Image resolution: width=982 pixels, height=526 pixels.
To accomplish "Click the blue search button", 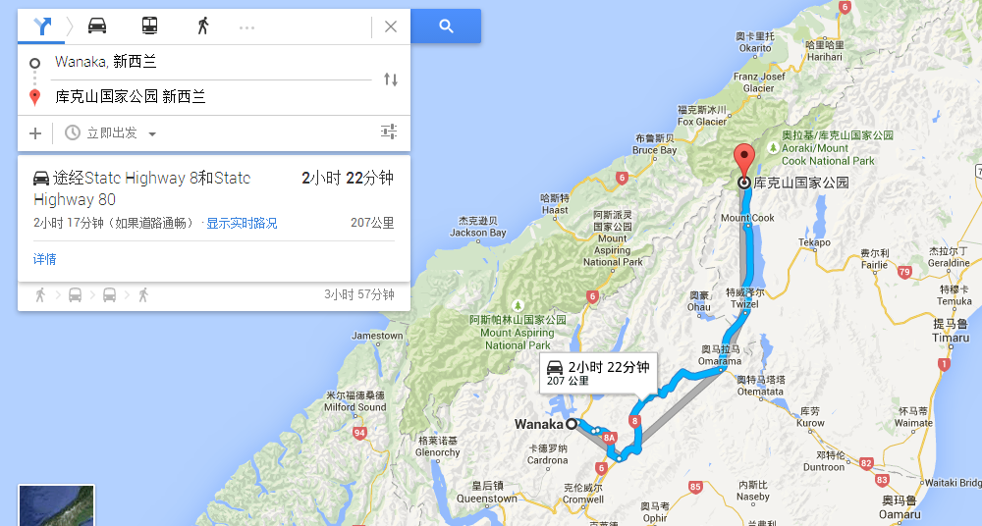I will (446, 26).
